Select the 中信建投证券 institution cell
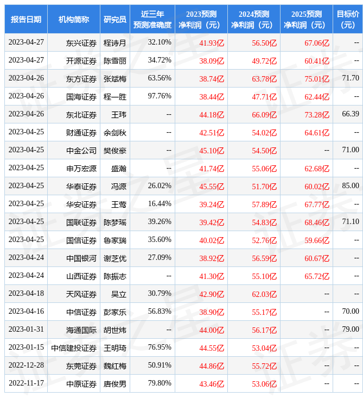Viewport: 363px width, 397px height. pyautogui.click(x=74, y=348)
